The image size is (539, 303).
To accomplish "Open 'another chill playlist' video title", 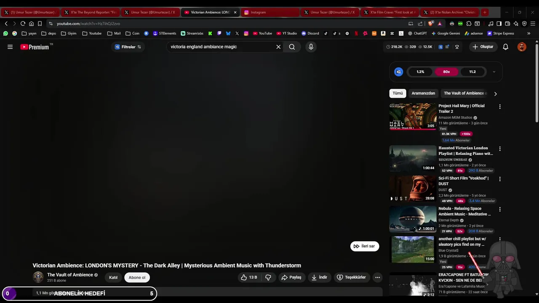I will 462,242.
